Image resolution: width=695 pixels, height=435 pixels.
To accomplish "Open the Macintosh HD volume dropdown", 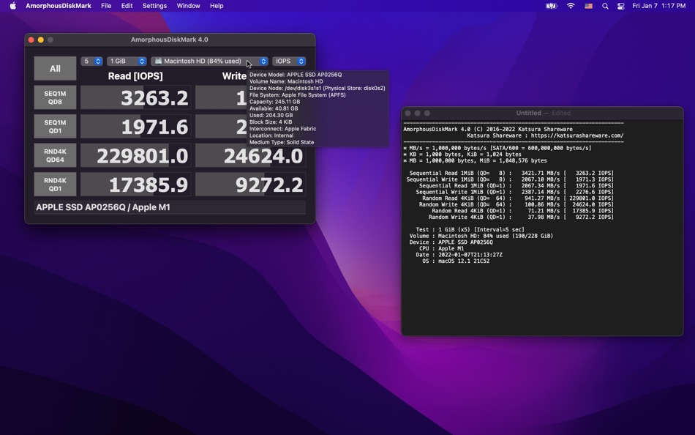I will coord(210,62).
